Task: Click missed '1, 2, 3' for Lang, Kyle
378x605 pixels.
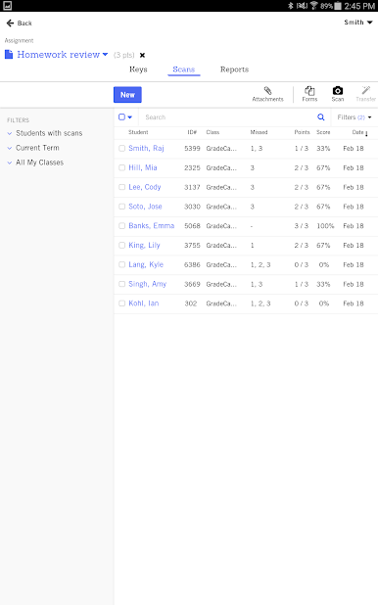Action: [x=260, y=264]
